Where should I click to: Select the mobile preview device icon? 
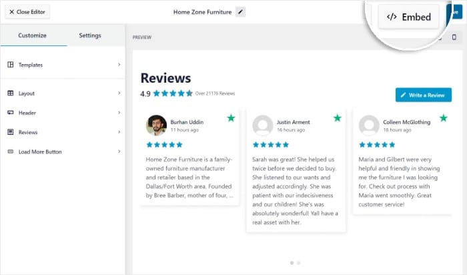(454, 37)
